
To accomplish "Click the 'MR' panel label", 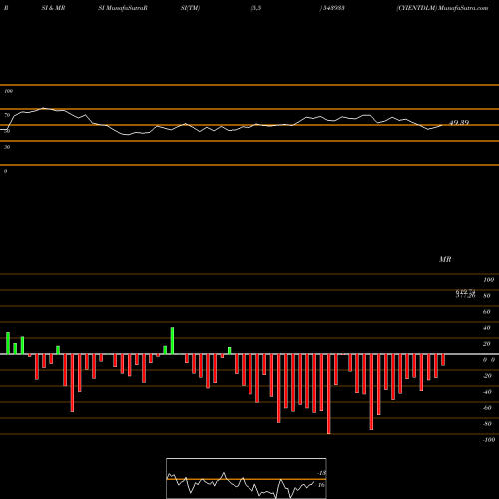I will (445, 259).
